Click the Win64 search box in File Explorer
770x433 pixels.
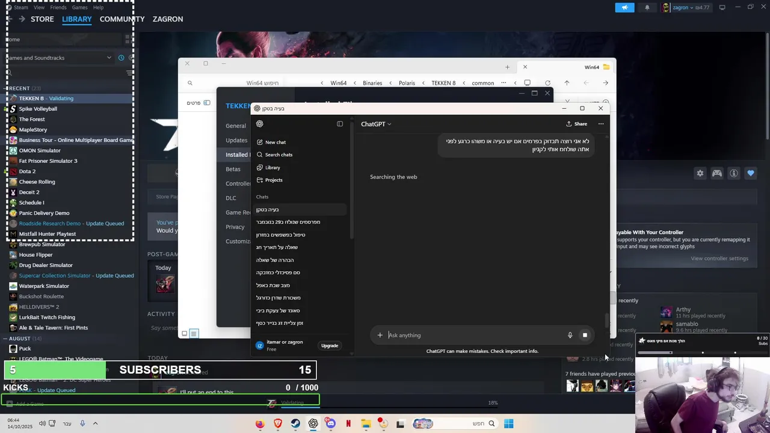[235, 83]
